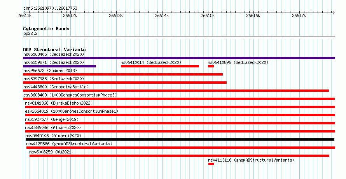The image size is (346, 179).
Task: Click the red nsv966672 variant bar
Action: tap(123, 74)
